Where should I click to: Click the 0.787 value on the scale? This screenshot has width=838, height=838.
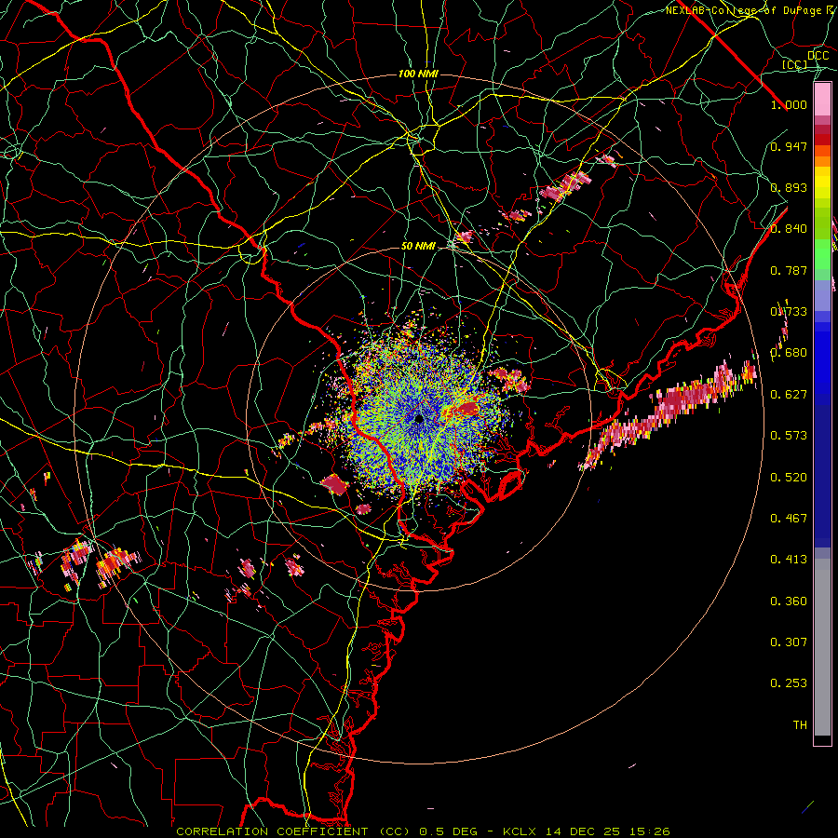(x=789, y=270)
